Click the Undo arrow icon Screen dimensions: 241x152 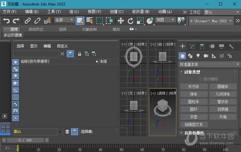click(6, 21)
